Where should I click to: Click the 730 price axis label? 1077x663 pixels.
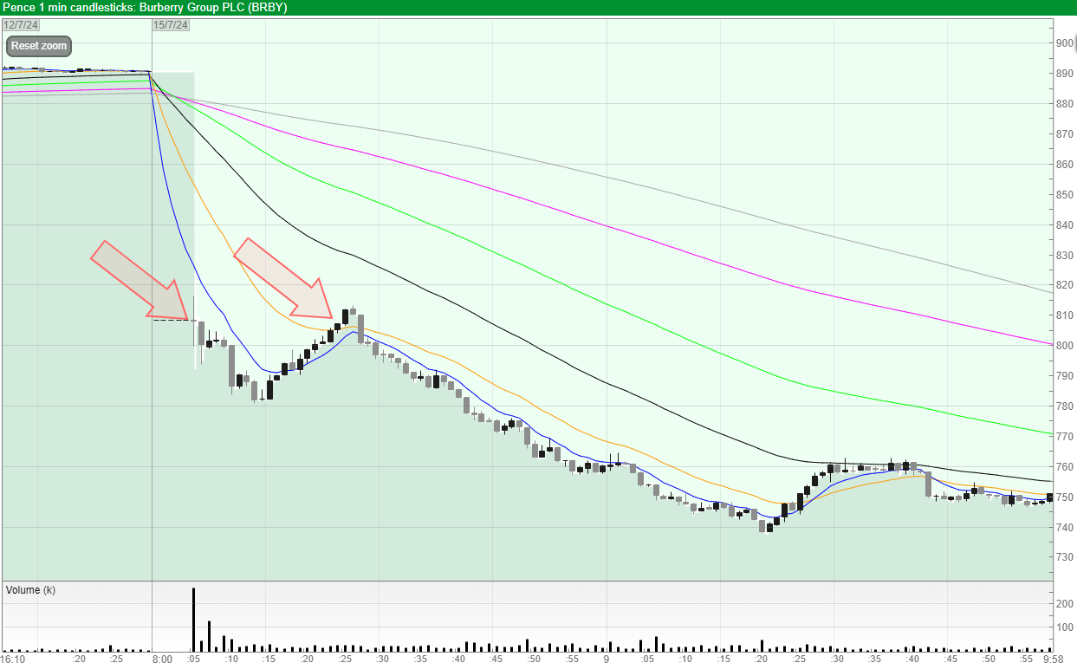[x=1064, y=557]
